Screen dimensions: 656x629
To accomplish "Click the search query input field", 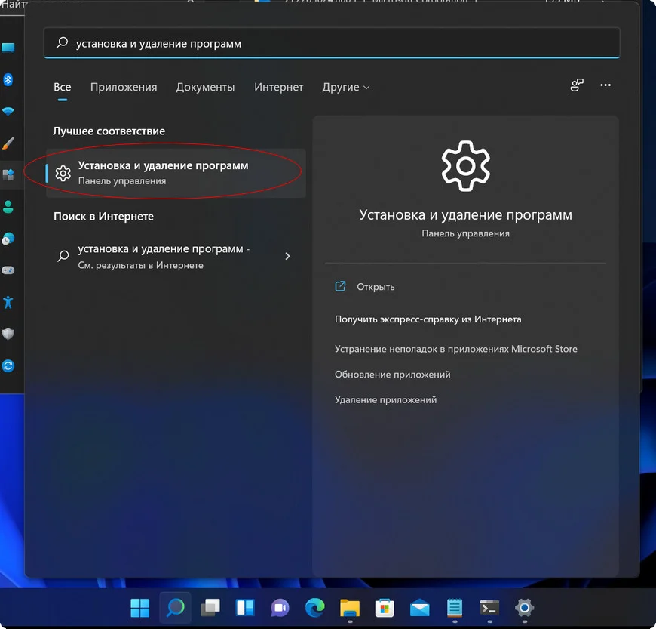I will point(331,43).
